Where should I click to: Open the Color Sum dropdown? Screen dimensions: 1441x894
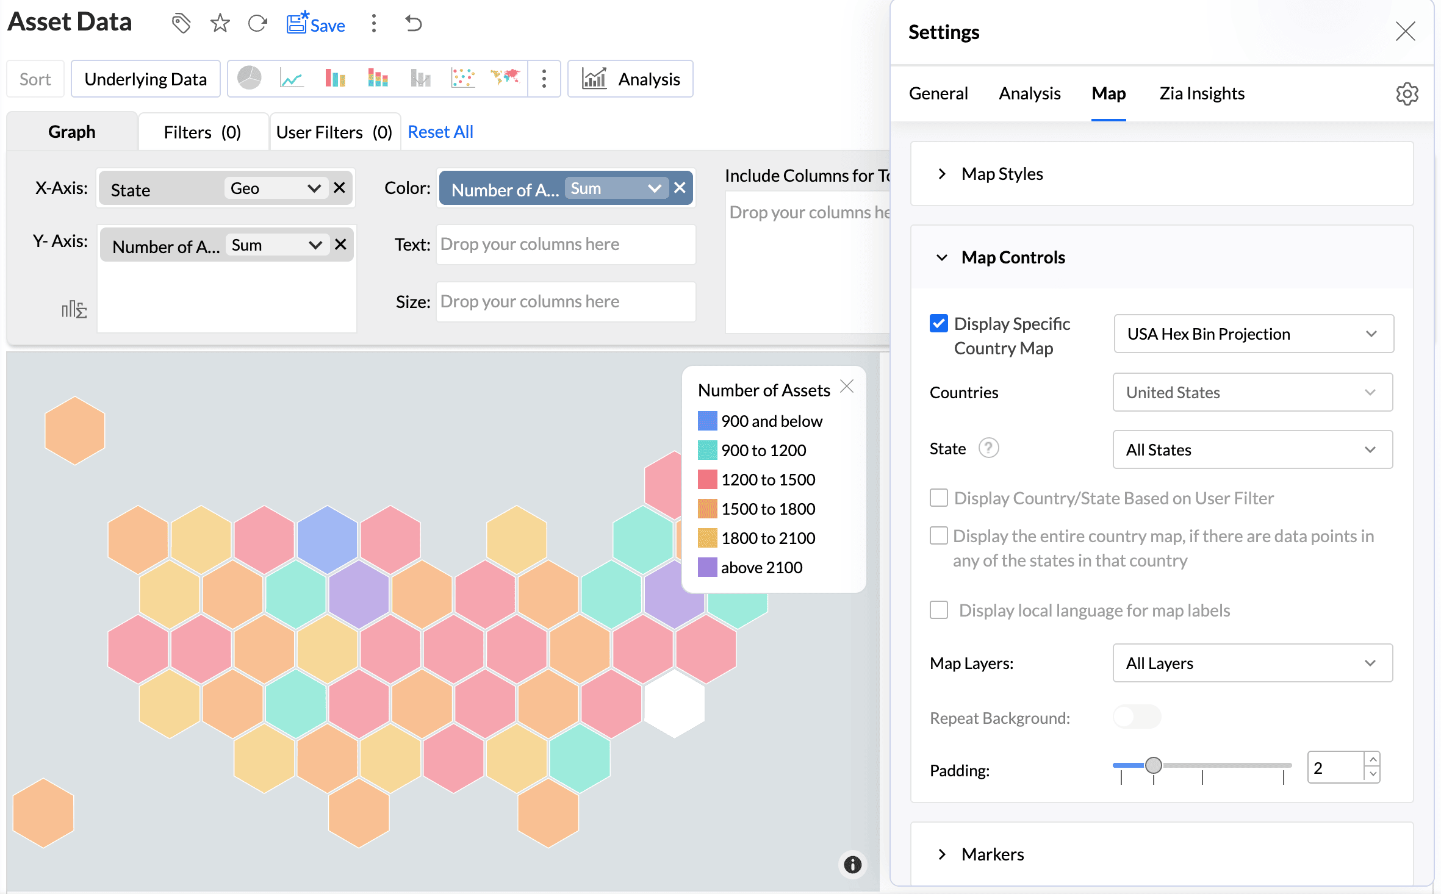(x=616, y=188)
